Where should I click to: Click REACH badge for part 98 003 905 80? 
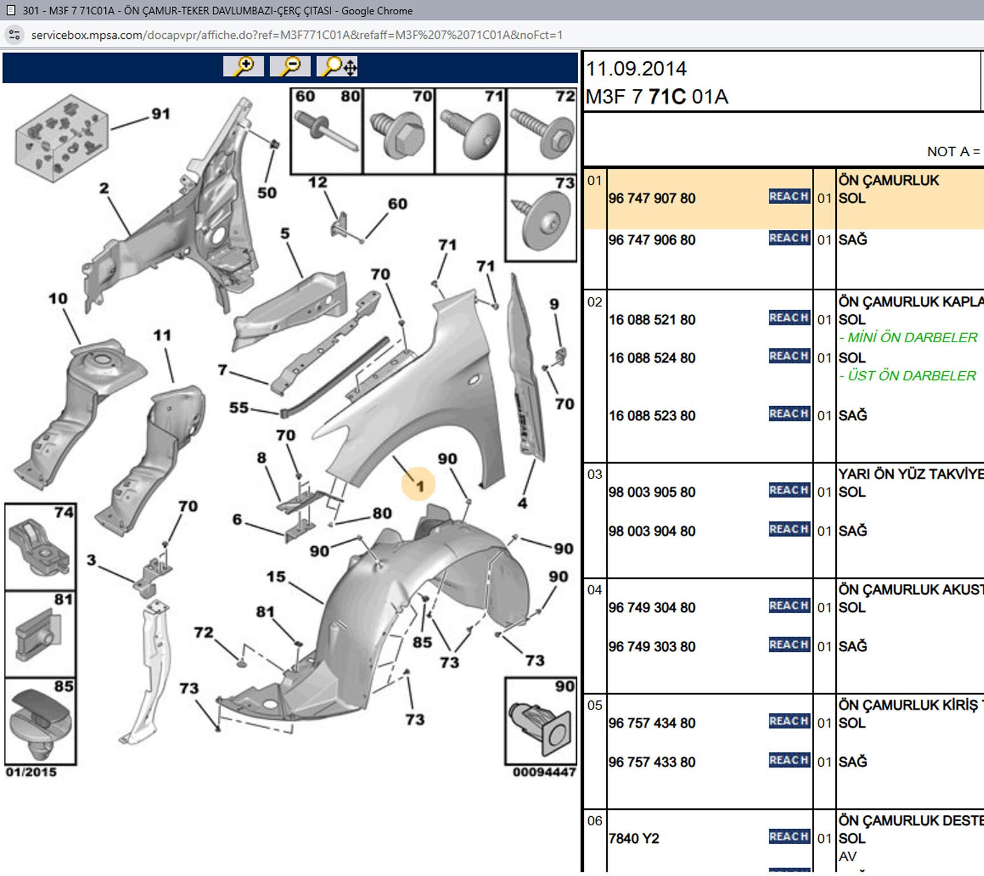click(x=789, y=490)
